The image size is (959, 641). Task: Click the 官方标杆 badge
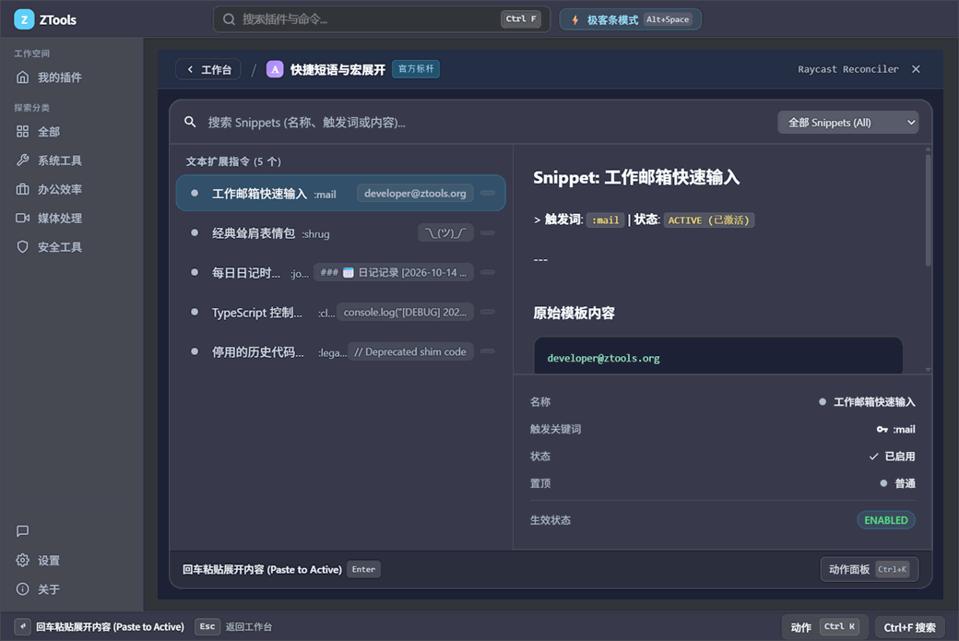pos(416,69)
